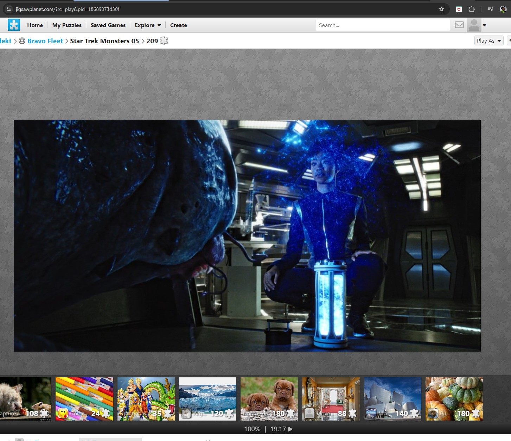
Task: Click the address bar URL
Action: tap(68, 9)
